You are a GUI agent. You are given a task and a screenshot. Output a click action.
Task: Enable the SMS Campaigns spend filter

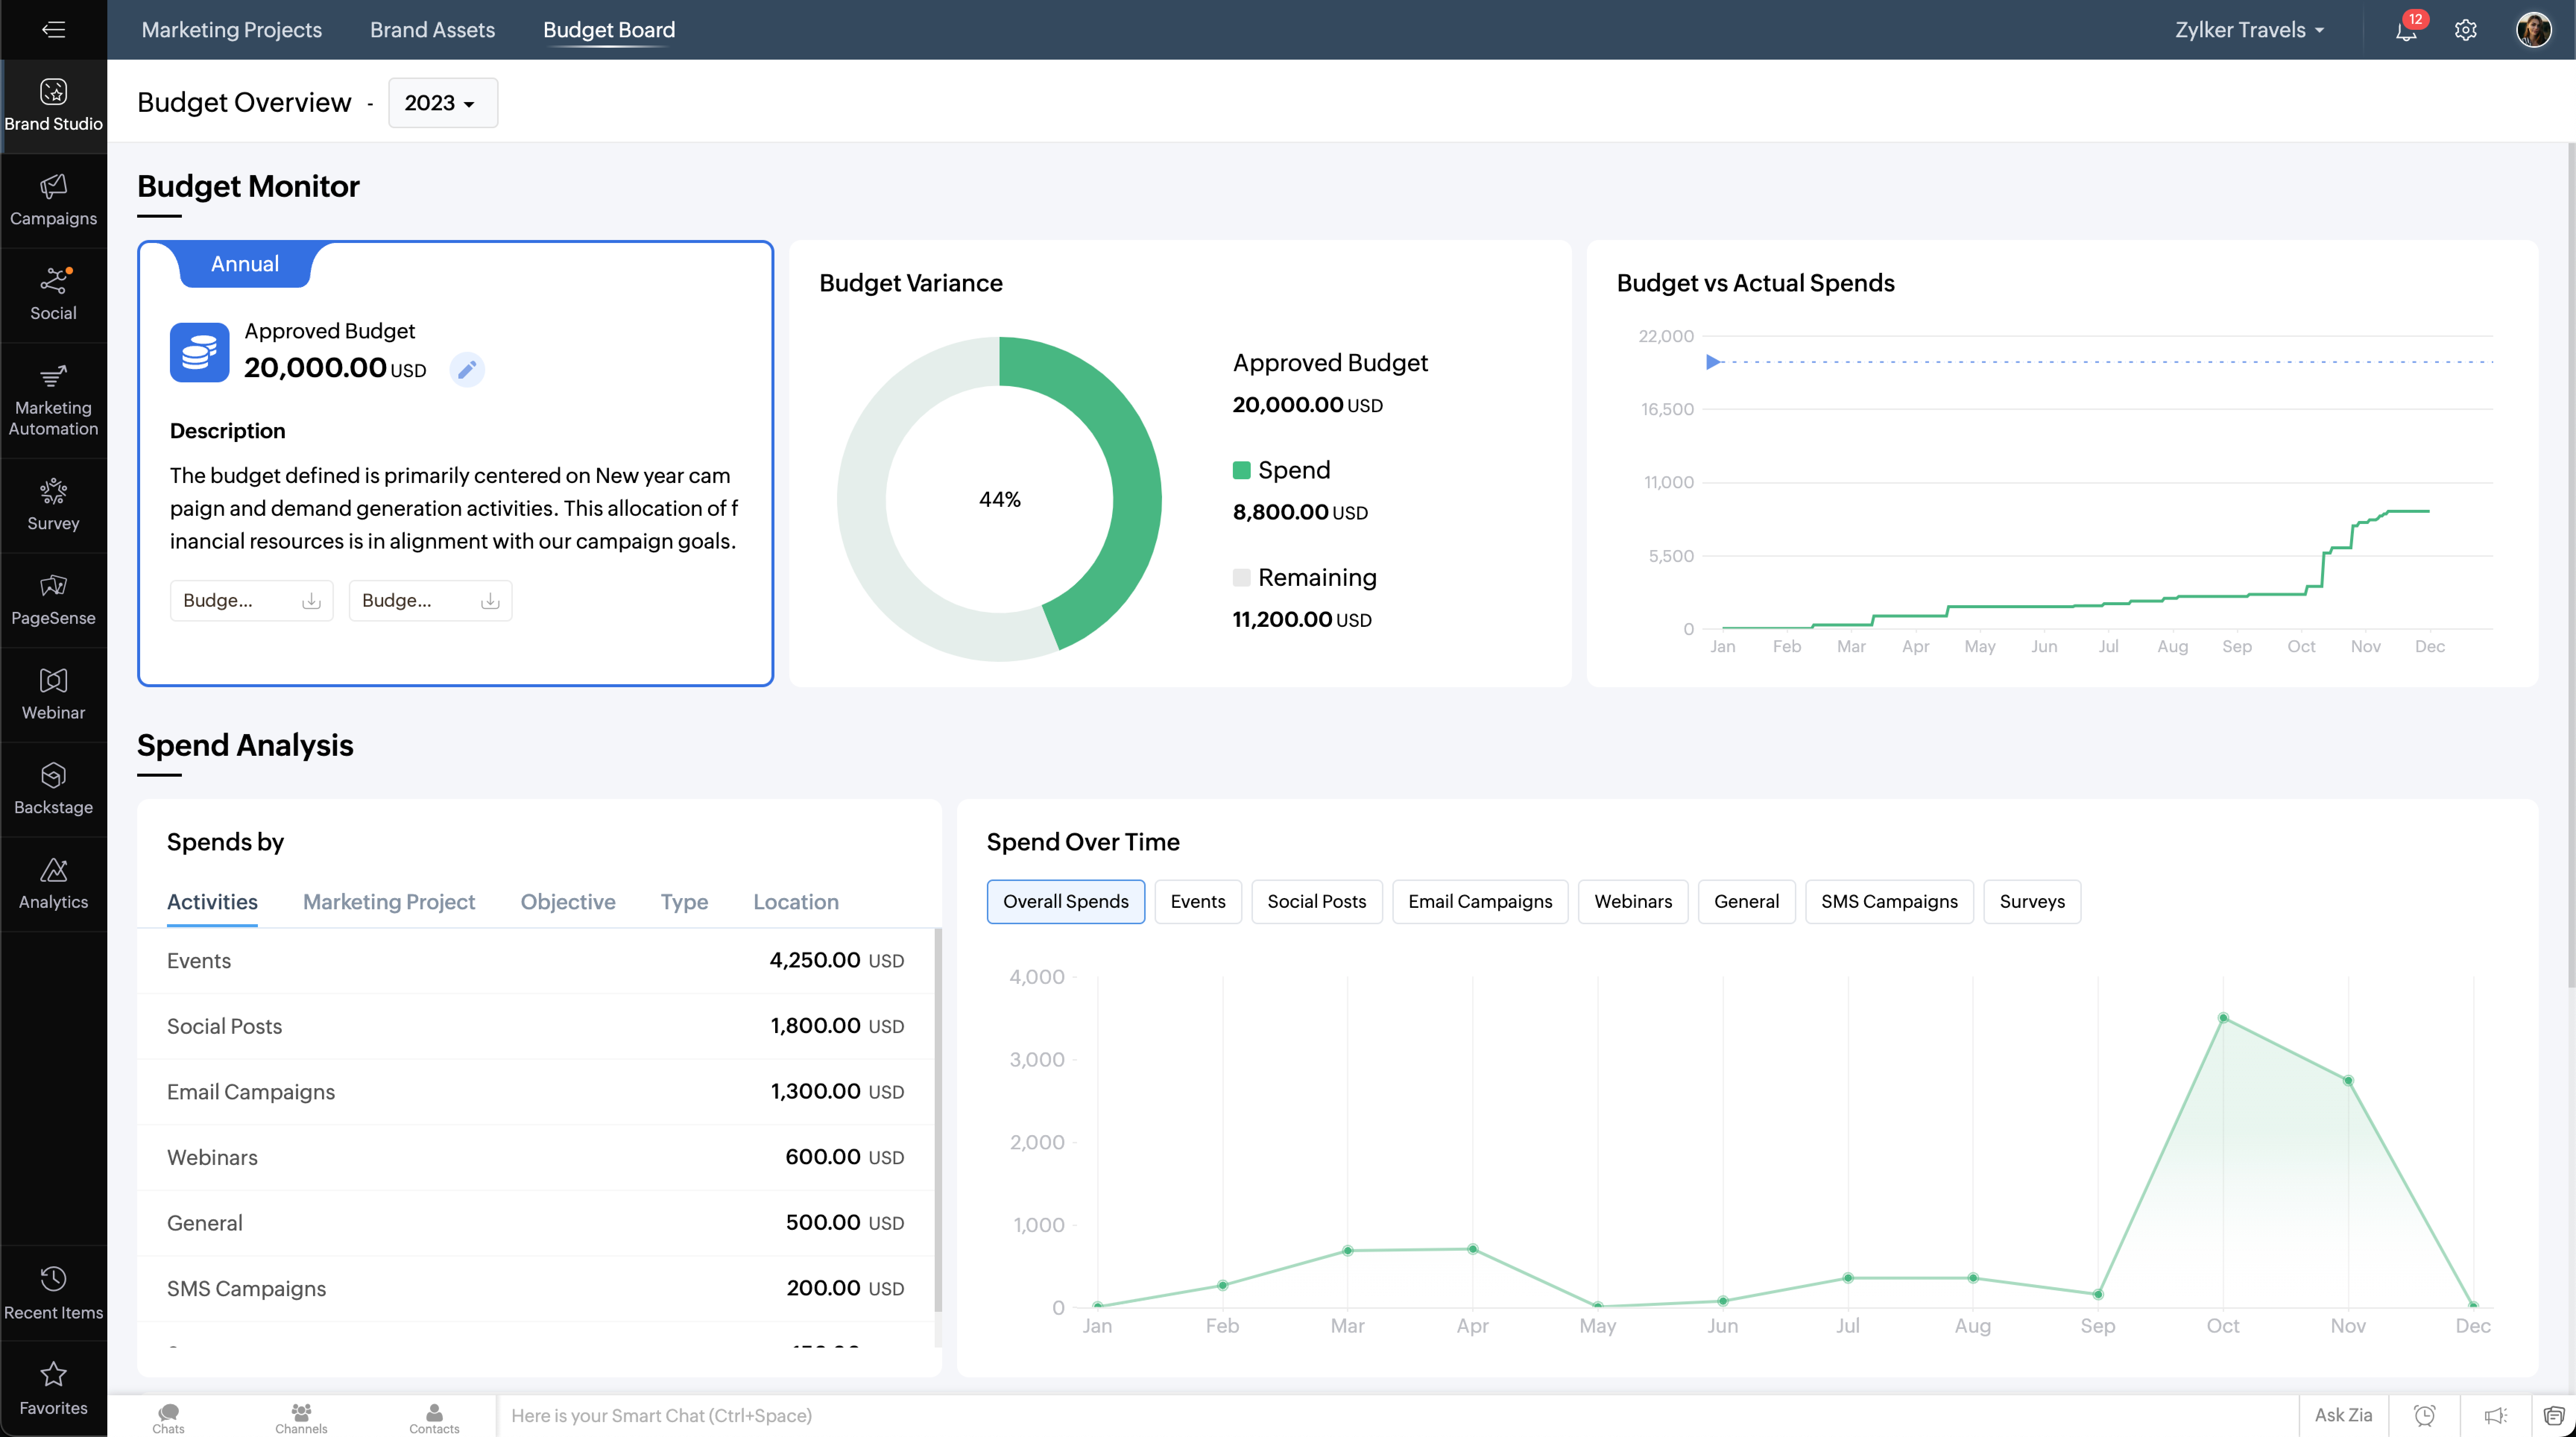(1889, 901)
